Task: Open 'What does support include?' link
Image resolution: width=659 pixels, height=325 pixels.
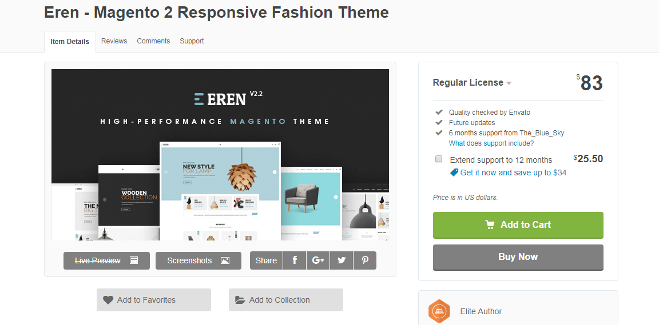Action: coord(491,143)
